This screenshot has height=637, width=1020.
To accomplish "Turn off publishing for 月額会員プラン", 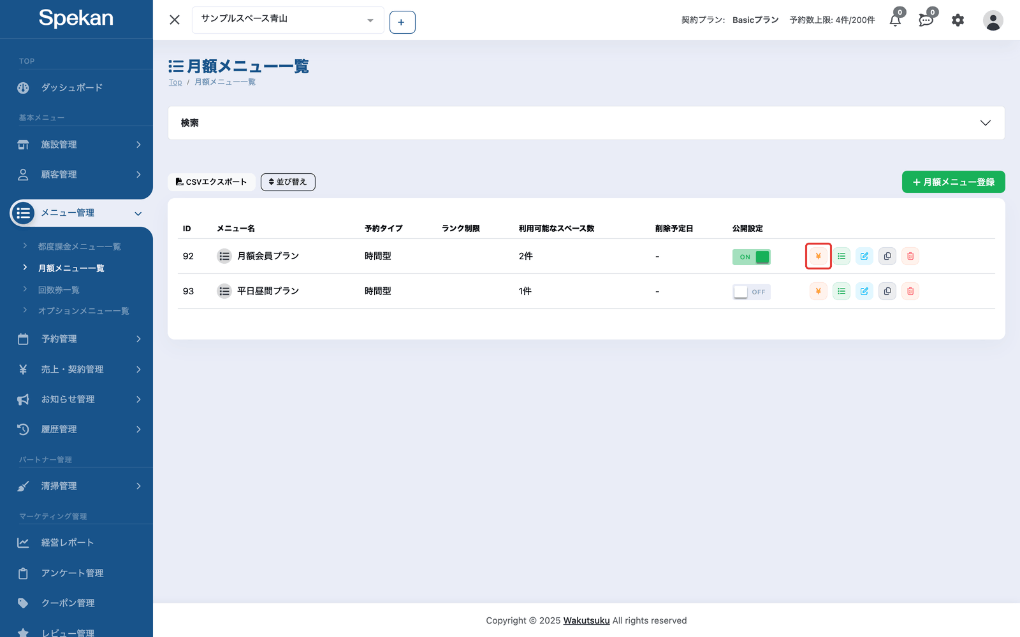I will coord(752,257).
